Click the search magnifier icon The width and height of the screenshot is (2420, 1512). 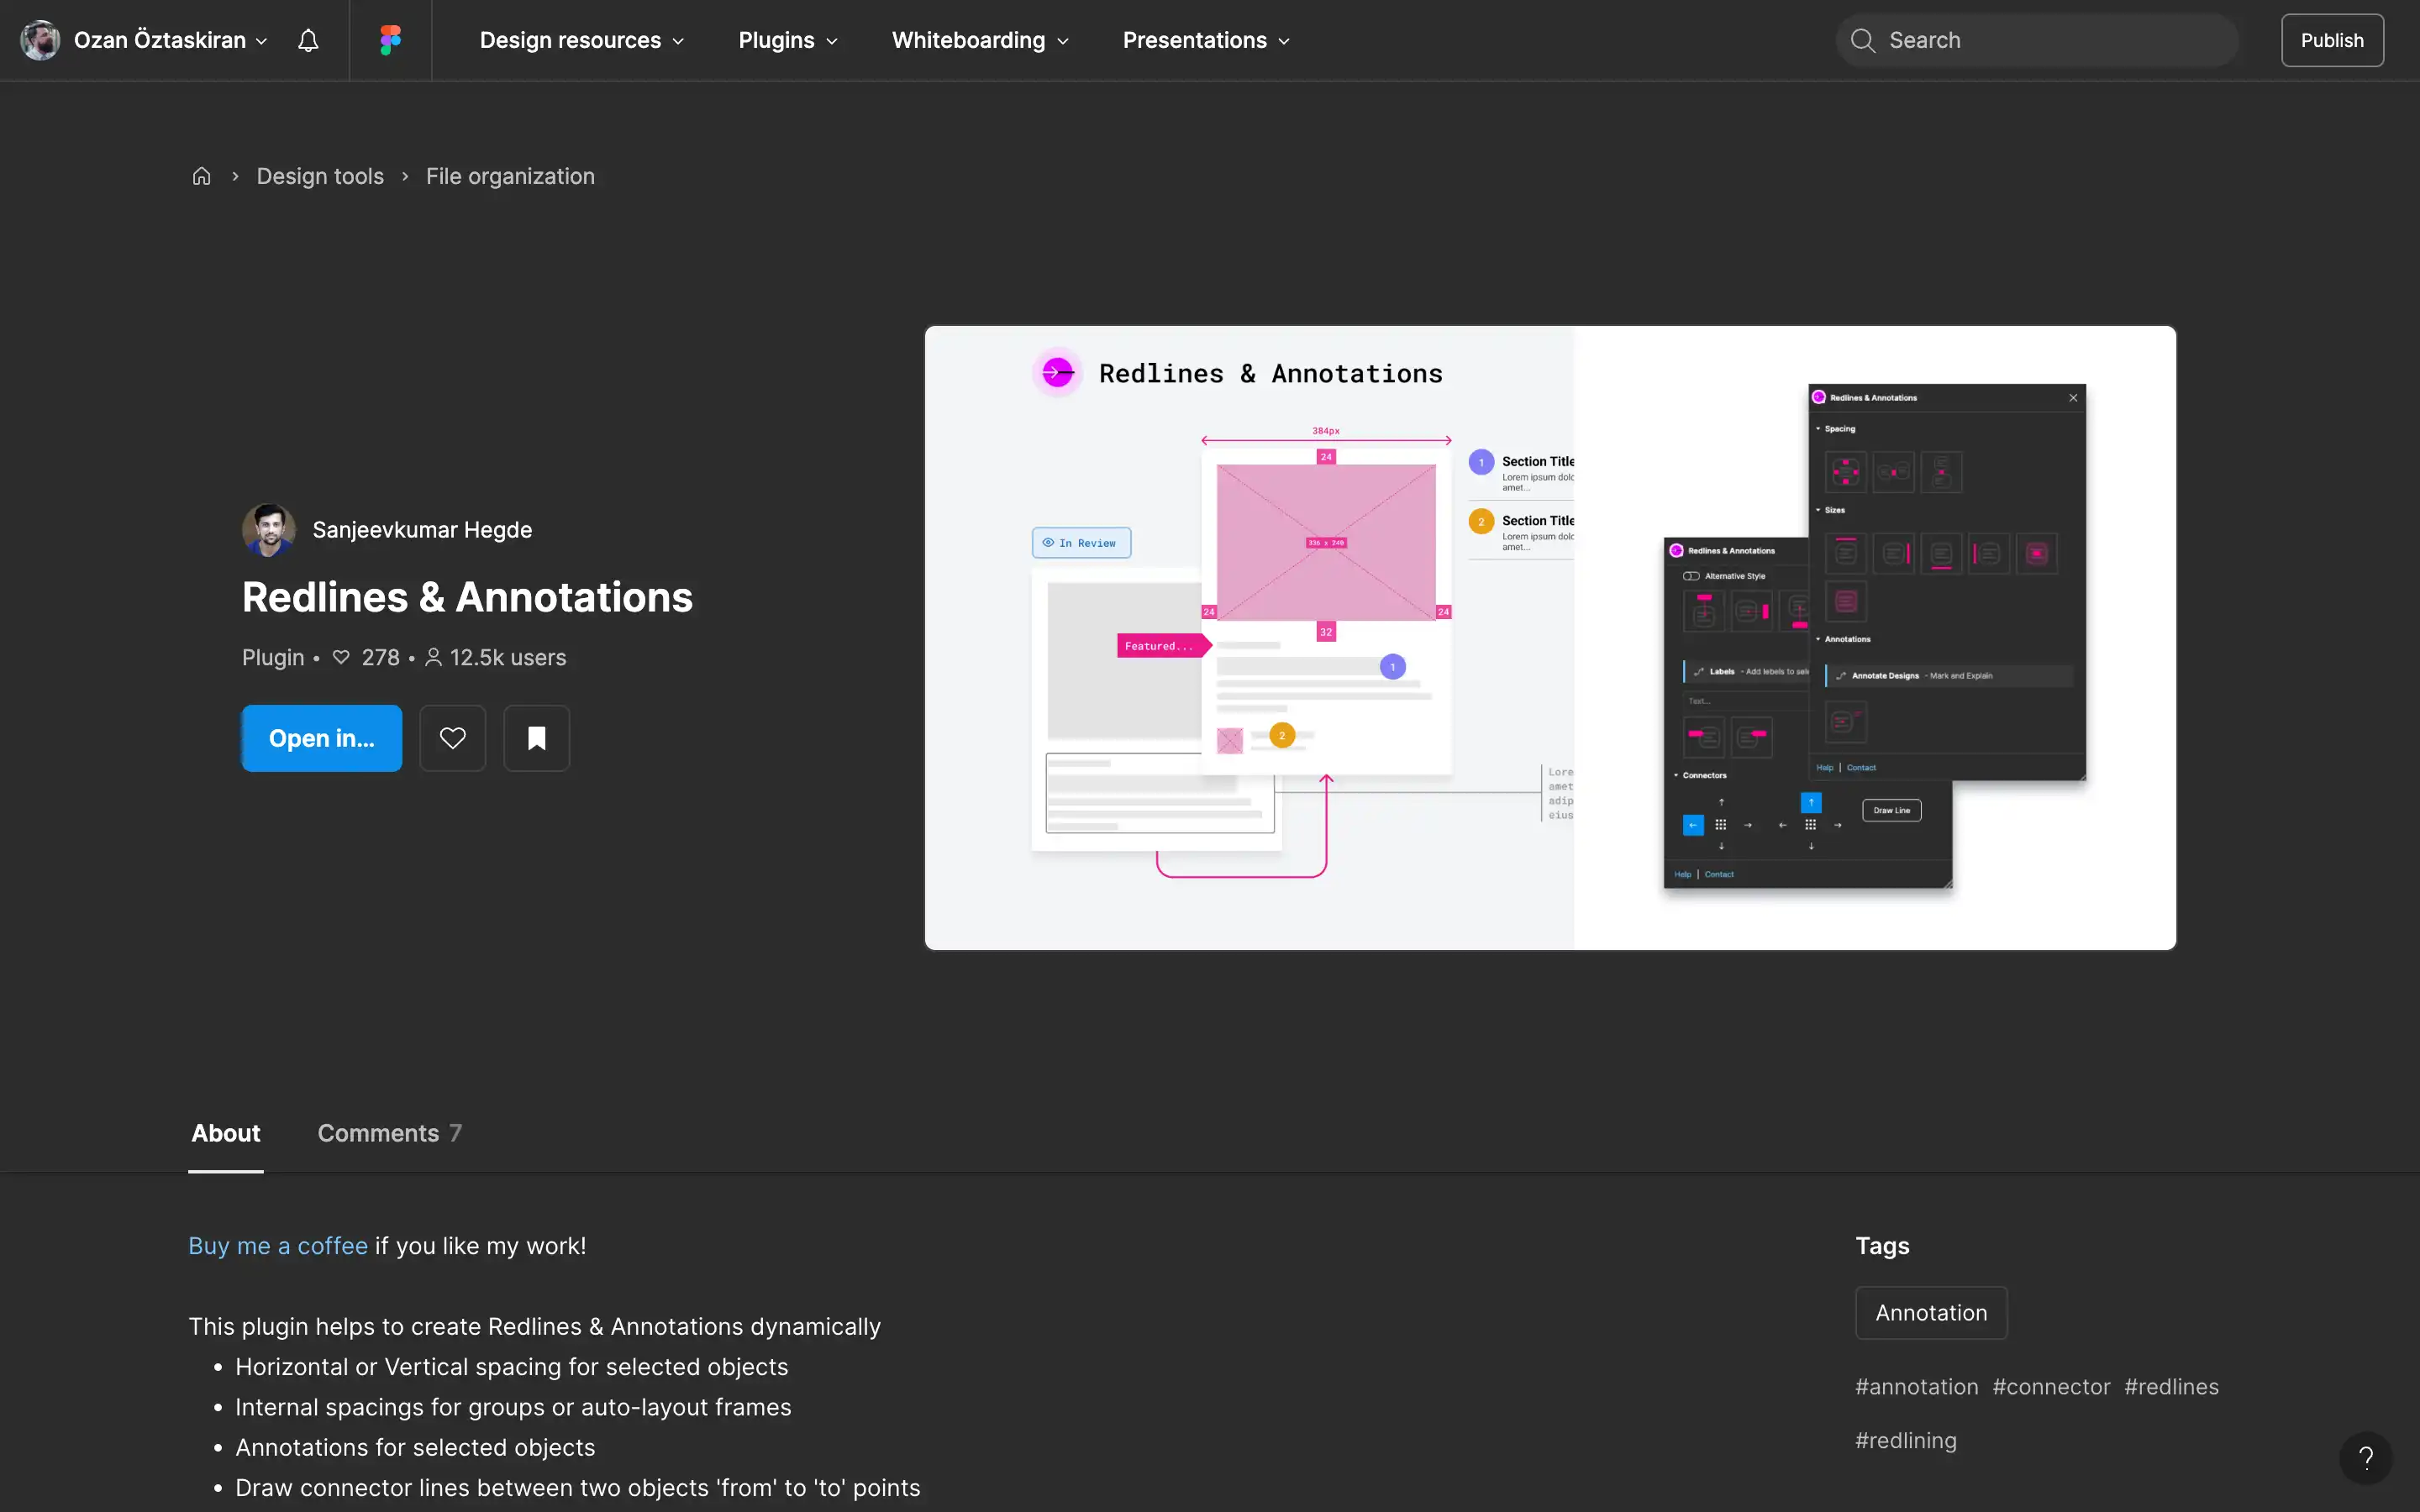[1862, 40]
